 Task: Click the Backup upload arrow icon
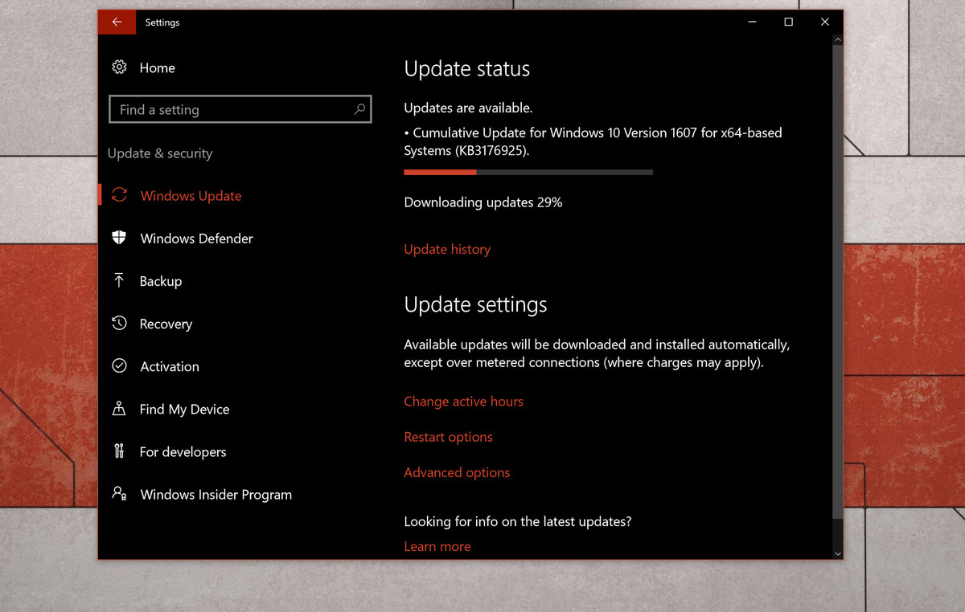click(119, 280)
